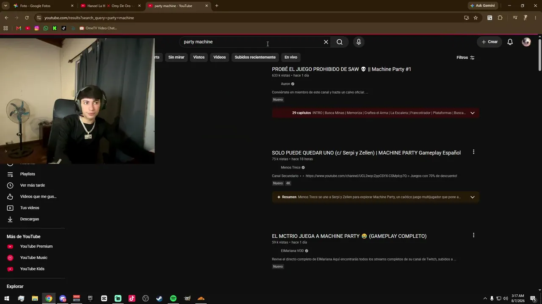The width and height of the screenshot is (542, 304).
Task: Select the En vivo filter chip
Action: (x=291, y=57)
